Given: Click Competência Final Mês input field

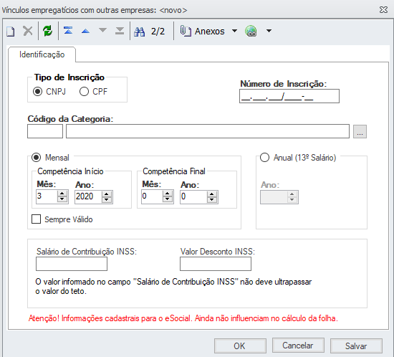Looking at the screenshot, I should [152, 196].
